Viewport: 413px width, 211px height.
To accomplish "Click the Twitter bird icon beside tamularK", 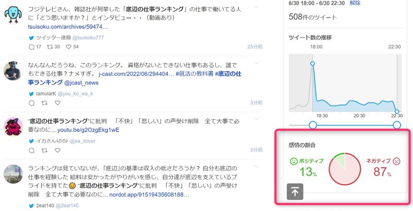I will [x=31, y=94].
